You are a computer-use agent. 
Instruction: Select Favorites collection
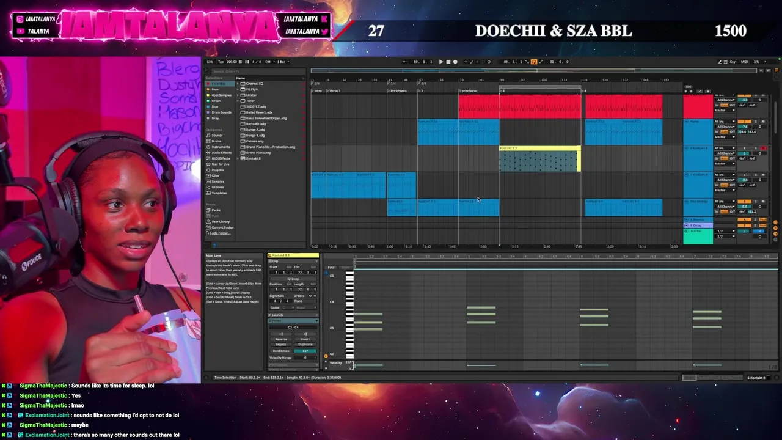click(x=219, y=84)
